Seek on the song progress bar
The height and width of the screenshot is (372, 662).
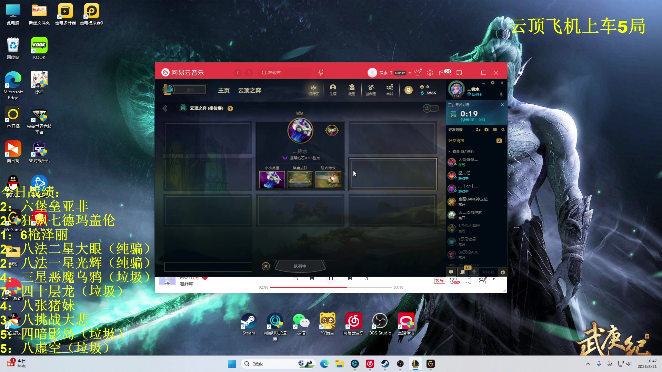click(331, 287)
